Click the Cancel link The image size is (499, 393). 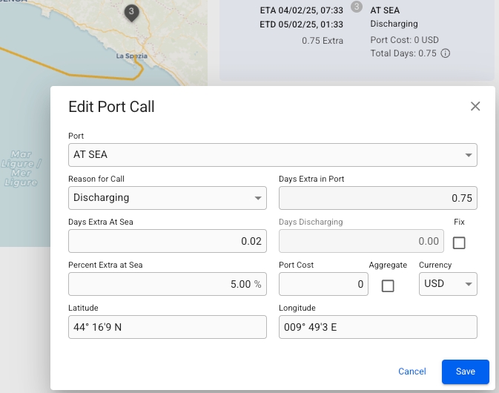(x=412, y=371)
